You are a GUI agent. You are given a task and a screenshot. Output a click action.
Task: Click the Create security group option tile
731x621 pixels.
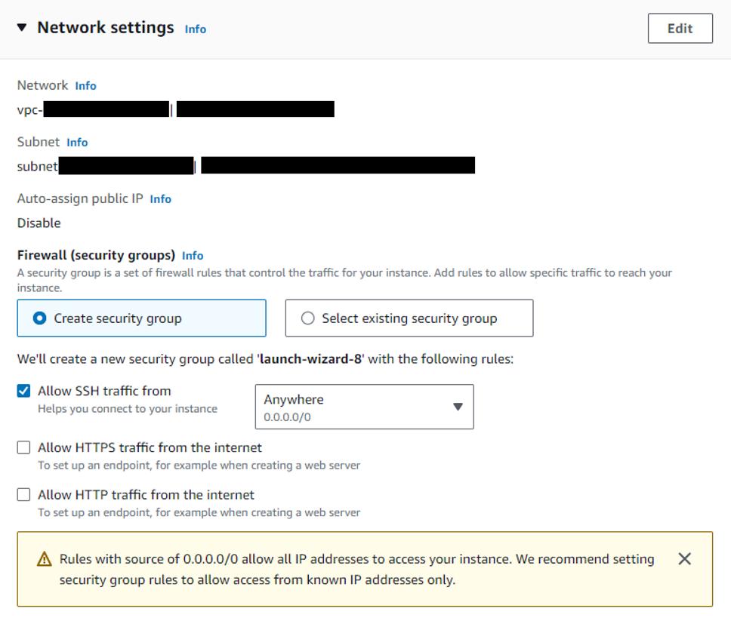coord(142,318)
